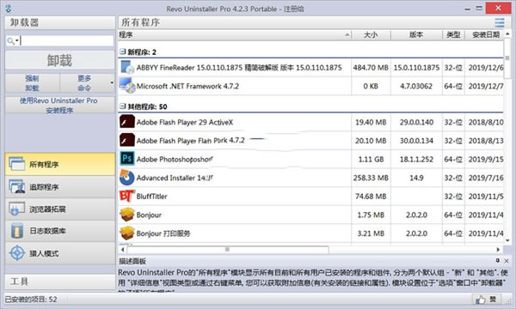Click the Flash Player 30.0.0.134 row icon
The image size is (516, 309).
tap(127, 140)
